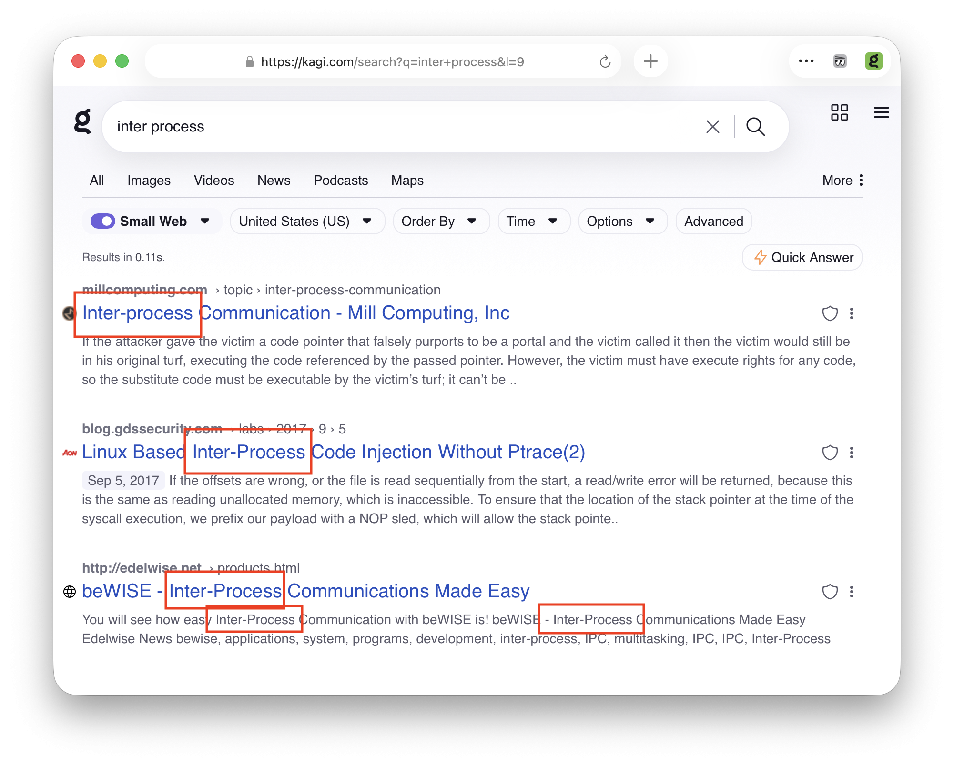This screenshot has width=954, height=766.
Task: Open the four-squares apps grid icon
Action: point(839,113)
